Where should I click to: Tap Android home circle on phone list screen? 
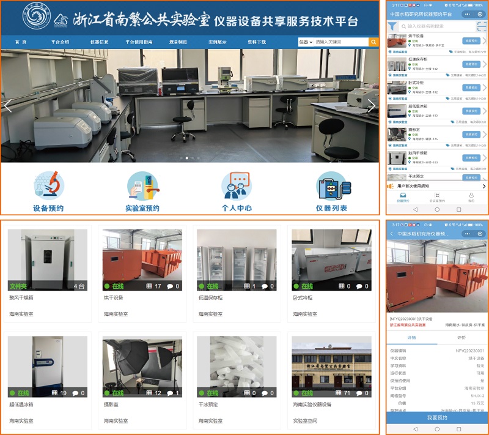click(x=437, y=209)
